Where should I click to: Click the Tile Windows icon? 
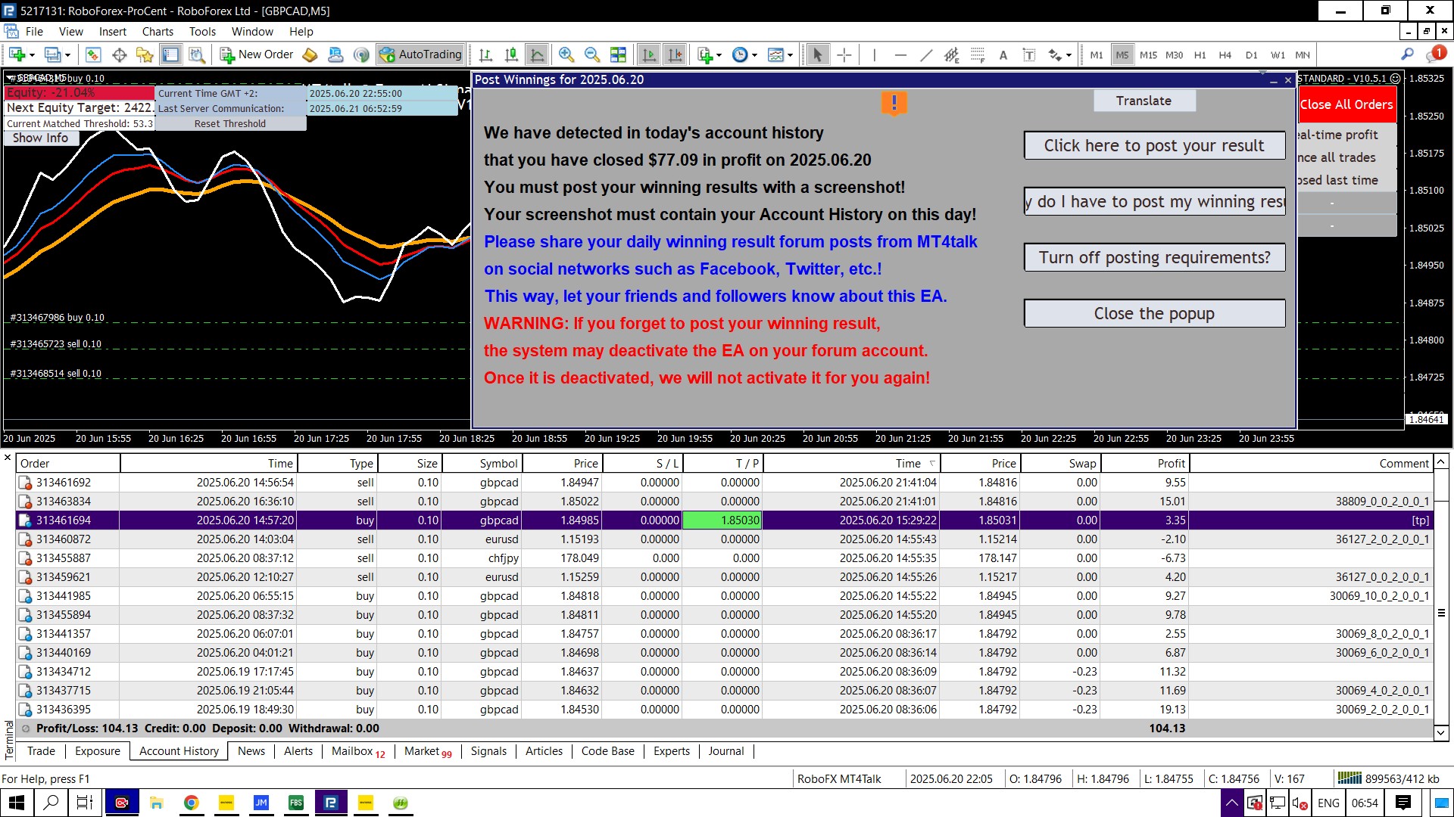[618, 54]
